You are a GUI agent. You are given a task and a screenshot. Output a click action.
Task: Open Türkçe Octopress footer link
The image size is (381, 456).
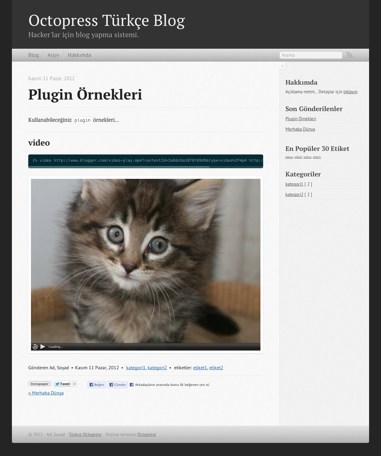pyautogui.click(x=85, y=435)
